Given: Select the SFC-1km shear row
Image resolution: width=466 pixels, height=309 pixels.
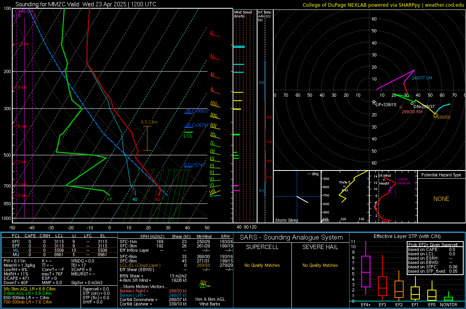Looking at the screenshot, I should 176,242.
